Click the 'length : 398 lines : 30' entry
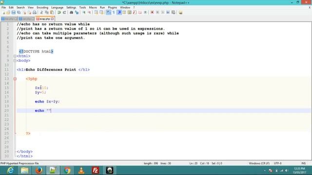 point(157,163)
